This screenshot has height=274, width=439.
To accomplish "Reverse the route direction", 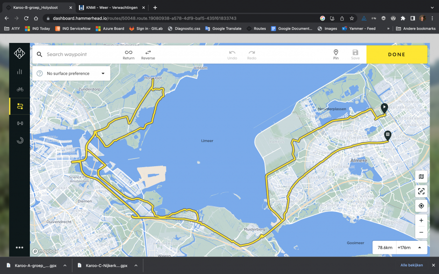I will (148, 55).
